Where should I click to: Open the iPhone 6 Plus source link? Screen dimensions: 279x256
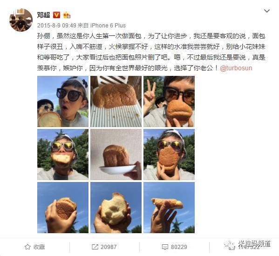click(x=108, y=26)
